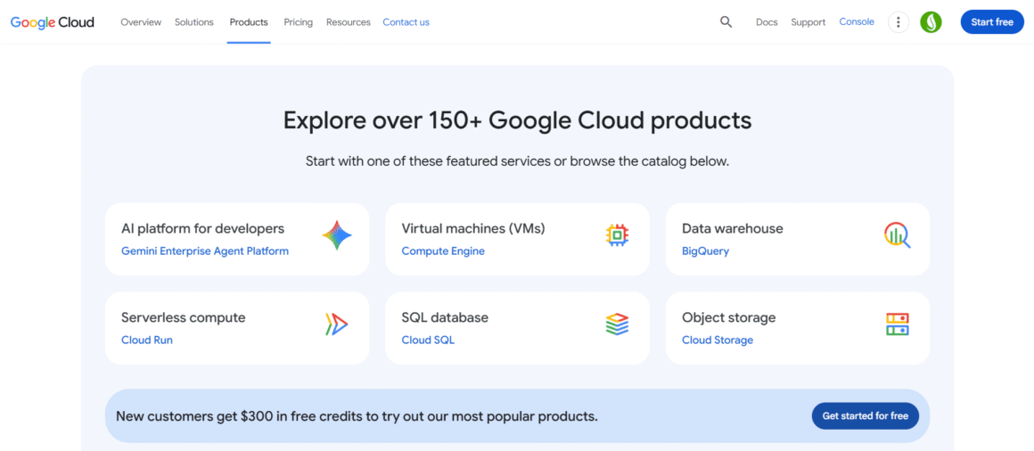This screenshot has width=1034, height=451.
Task: Visit the Cloud SQL link
Action: point(428,340)
